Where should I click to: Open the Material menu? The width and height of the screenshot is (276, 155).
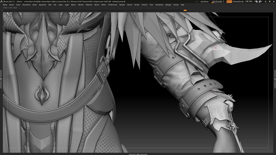[x=89, y=5]
